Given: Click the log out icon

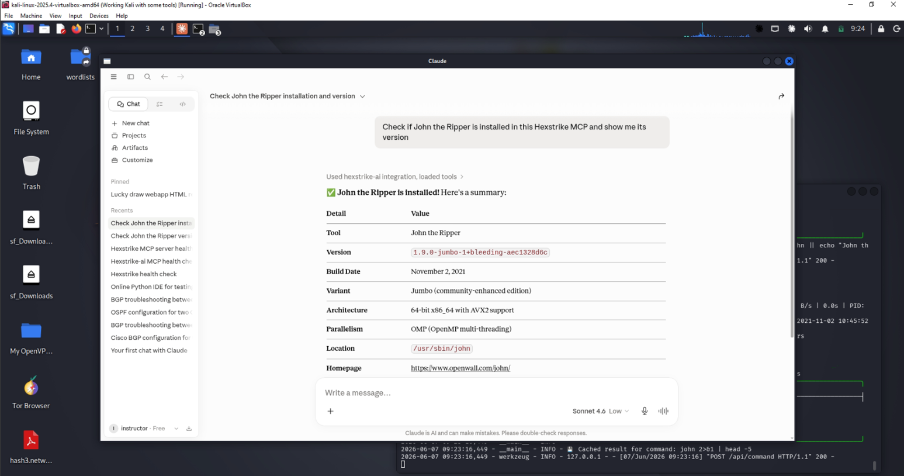Looking at the screenshot, I should [897, 29].
